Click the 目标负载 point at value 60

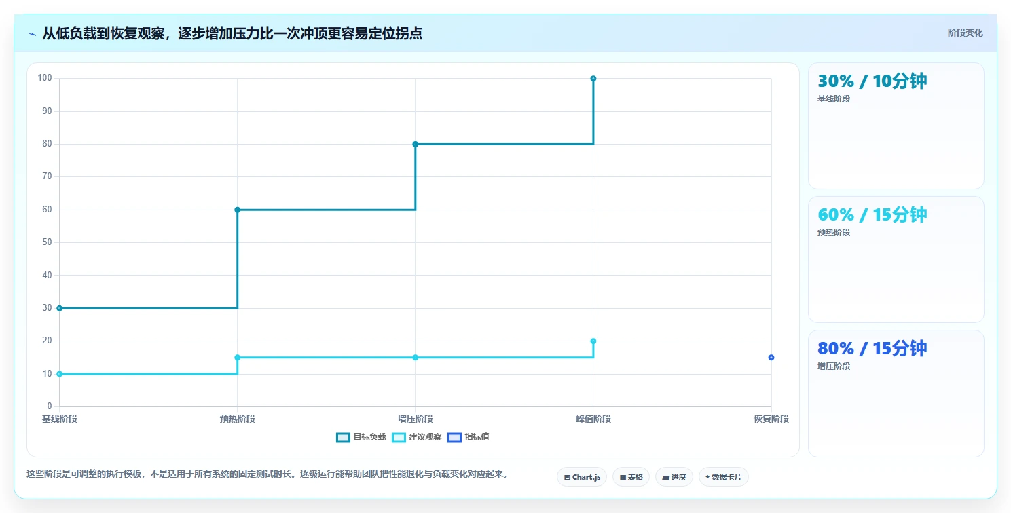[x=238, y=210]
